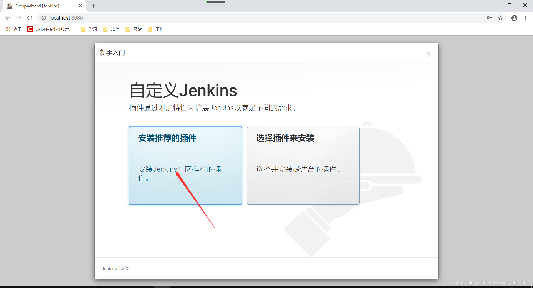This screenshot has height=288, width=533.
Task: Click the browser forward arrow
Action: coord(19,18)
